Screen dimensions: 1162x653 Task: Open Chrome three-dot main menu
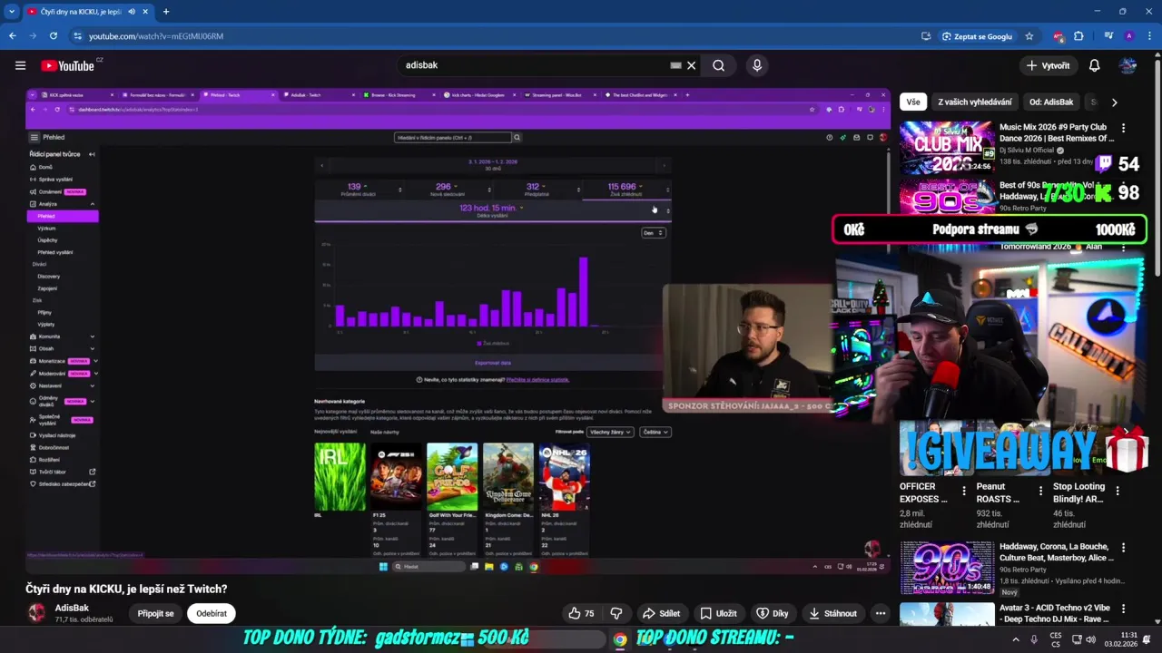point(1148,36)
